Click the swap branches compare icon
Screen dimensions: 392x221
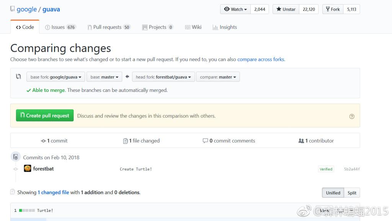[18, 77]
